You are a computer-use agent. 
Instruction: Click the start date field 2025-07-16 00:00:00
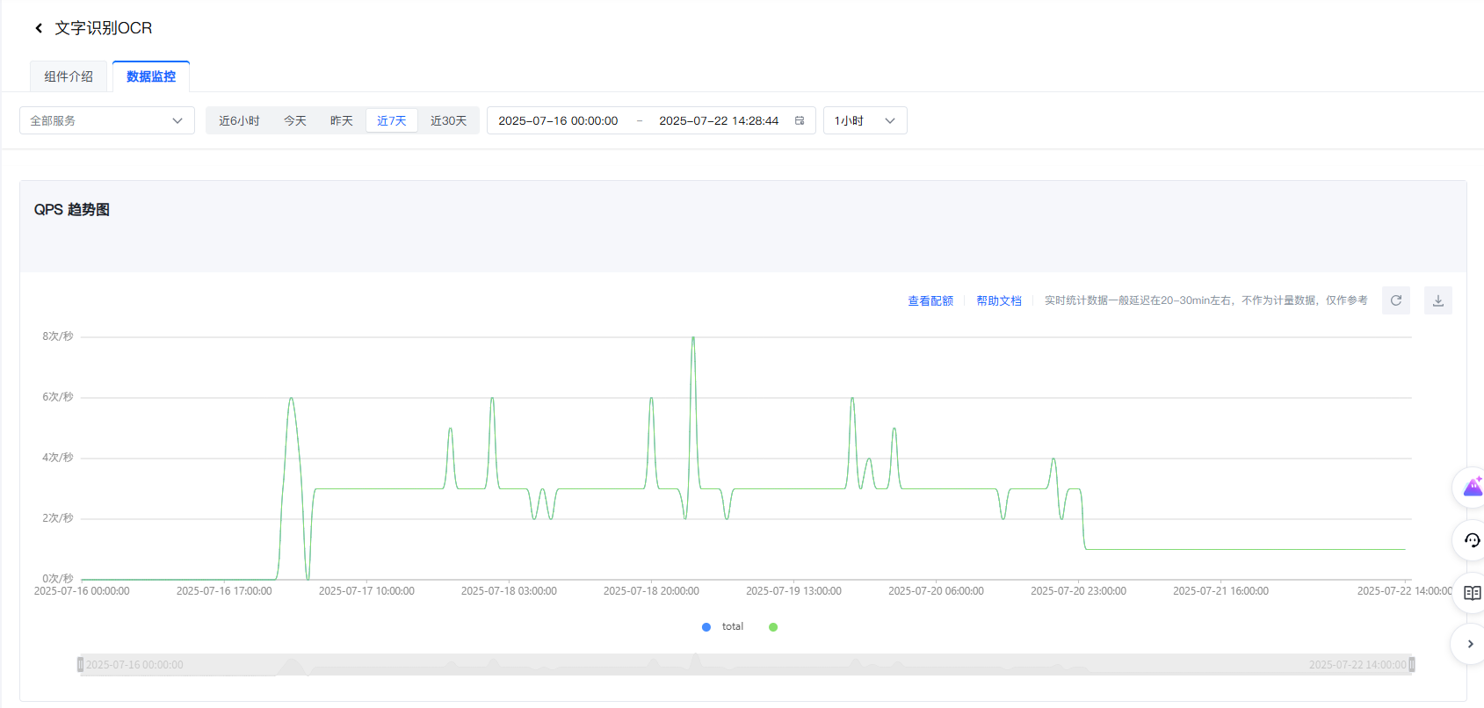tap(558, 120)
